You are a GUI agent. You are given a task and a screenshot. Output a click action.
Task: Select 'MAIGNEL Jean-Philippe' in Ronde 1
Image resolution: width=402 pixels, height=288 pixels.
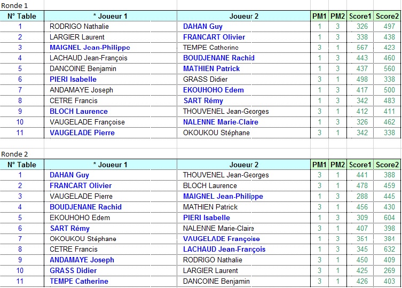(90, 48)
